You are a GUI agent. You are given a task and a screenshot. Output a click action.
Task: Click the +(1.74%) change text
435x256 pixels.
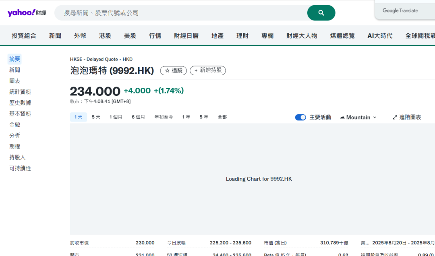(169, 91)
